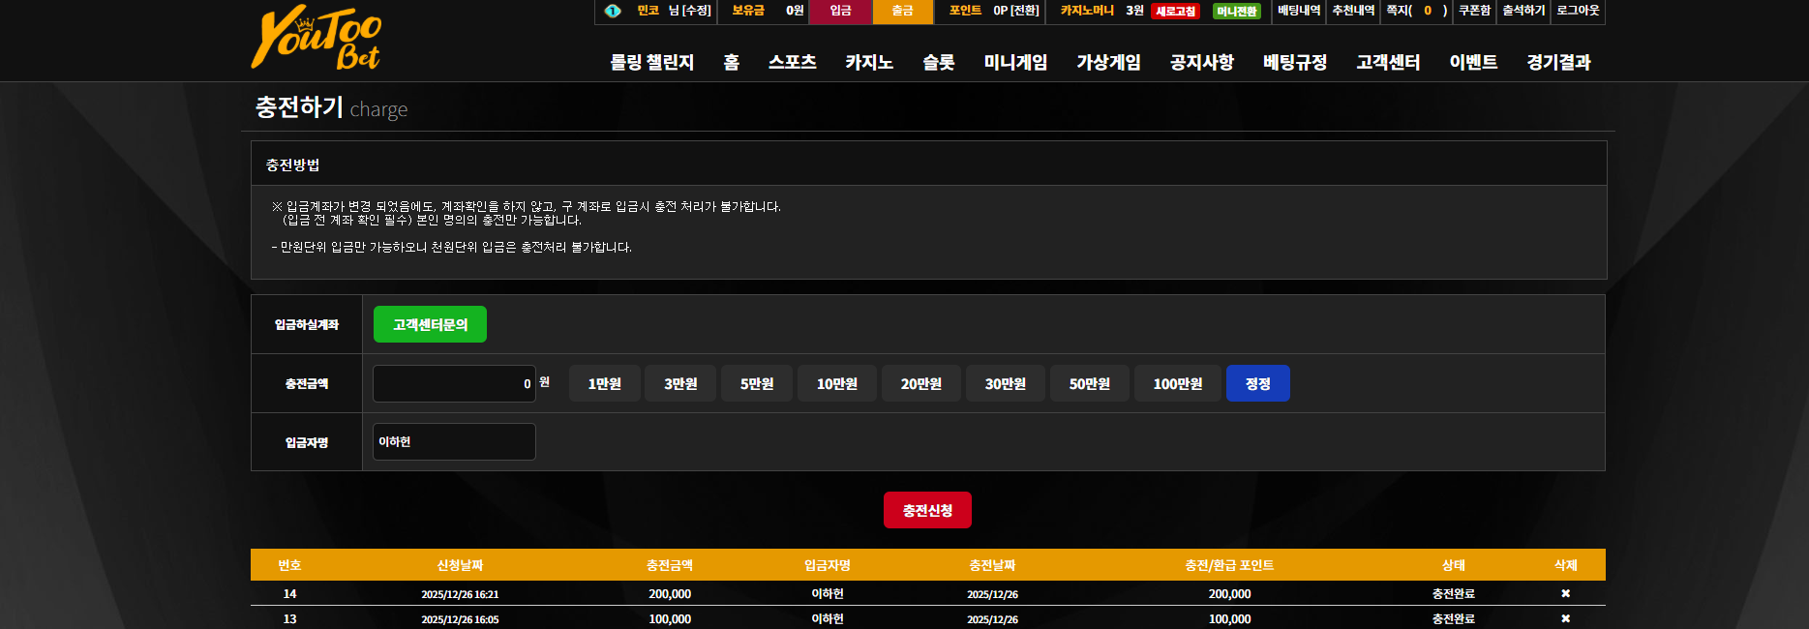The width and height of the screenshot is (1809, 629).
Task: Open the 고객센터 menu item
Action: click(1388, 62)
